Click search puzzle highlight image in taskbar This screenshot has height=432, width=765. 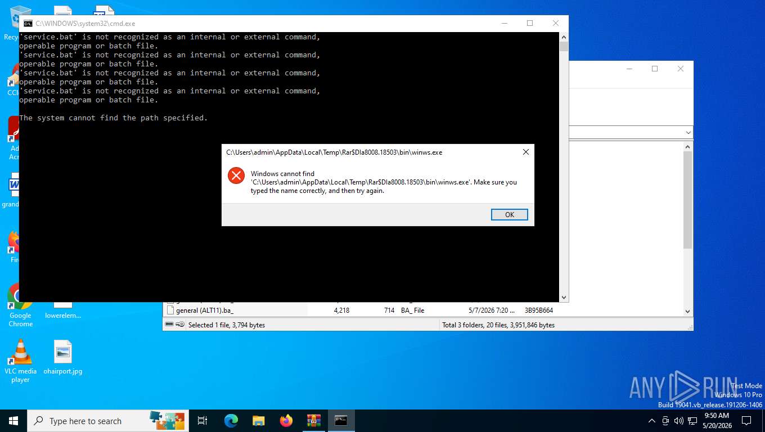[x=167, y=420]
